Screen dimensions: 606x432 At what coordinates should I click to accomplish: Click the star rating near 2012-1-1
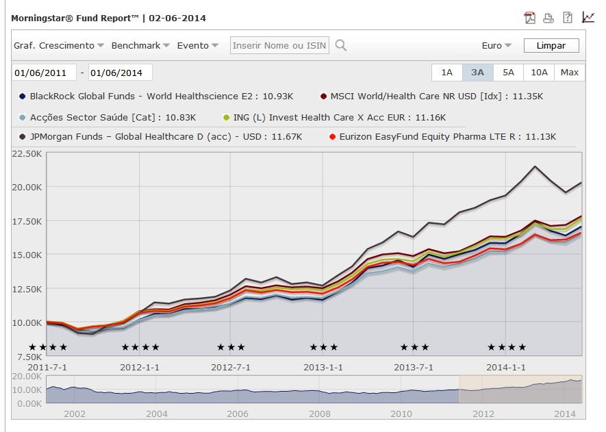pos(140,347)
